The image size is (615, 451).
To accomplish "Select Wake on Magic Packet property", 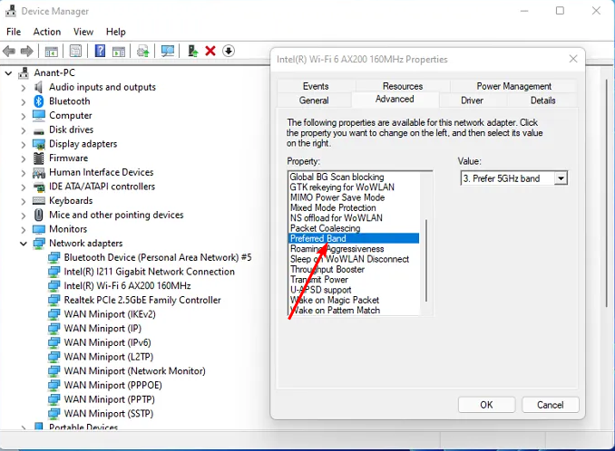I will (335, 301).
